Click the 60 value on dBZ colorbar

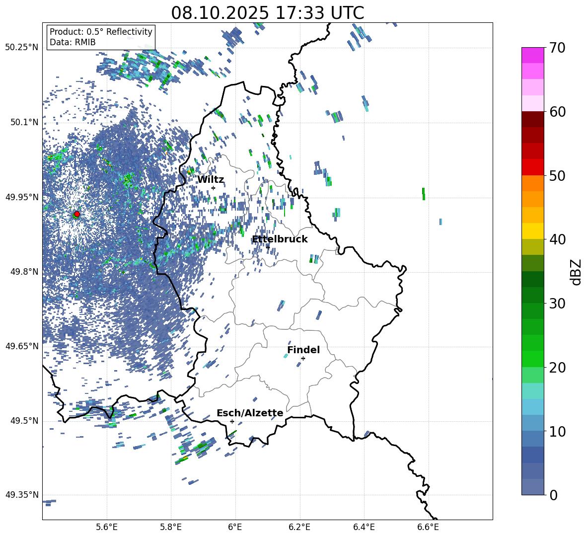pos(557,112)
